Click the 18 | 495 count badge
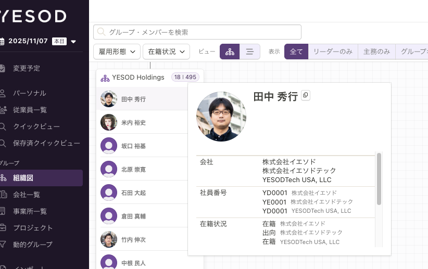The image size is (428, 269). (x=185, y=77)
